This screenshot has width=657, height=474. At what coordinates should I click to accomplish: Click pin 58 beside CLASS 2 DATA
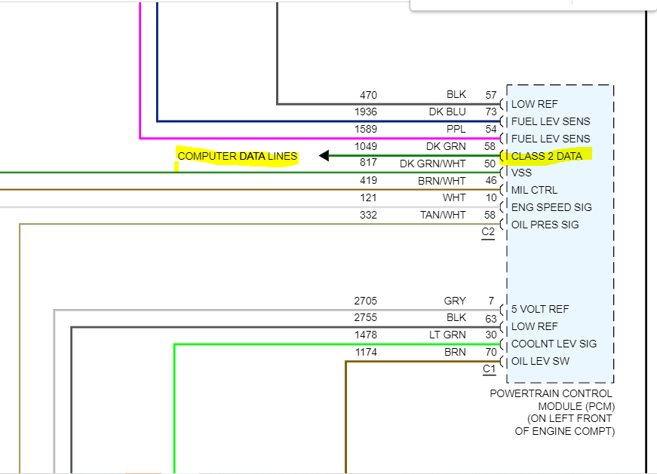point(490,146)
